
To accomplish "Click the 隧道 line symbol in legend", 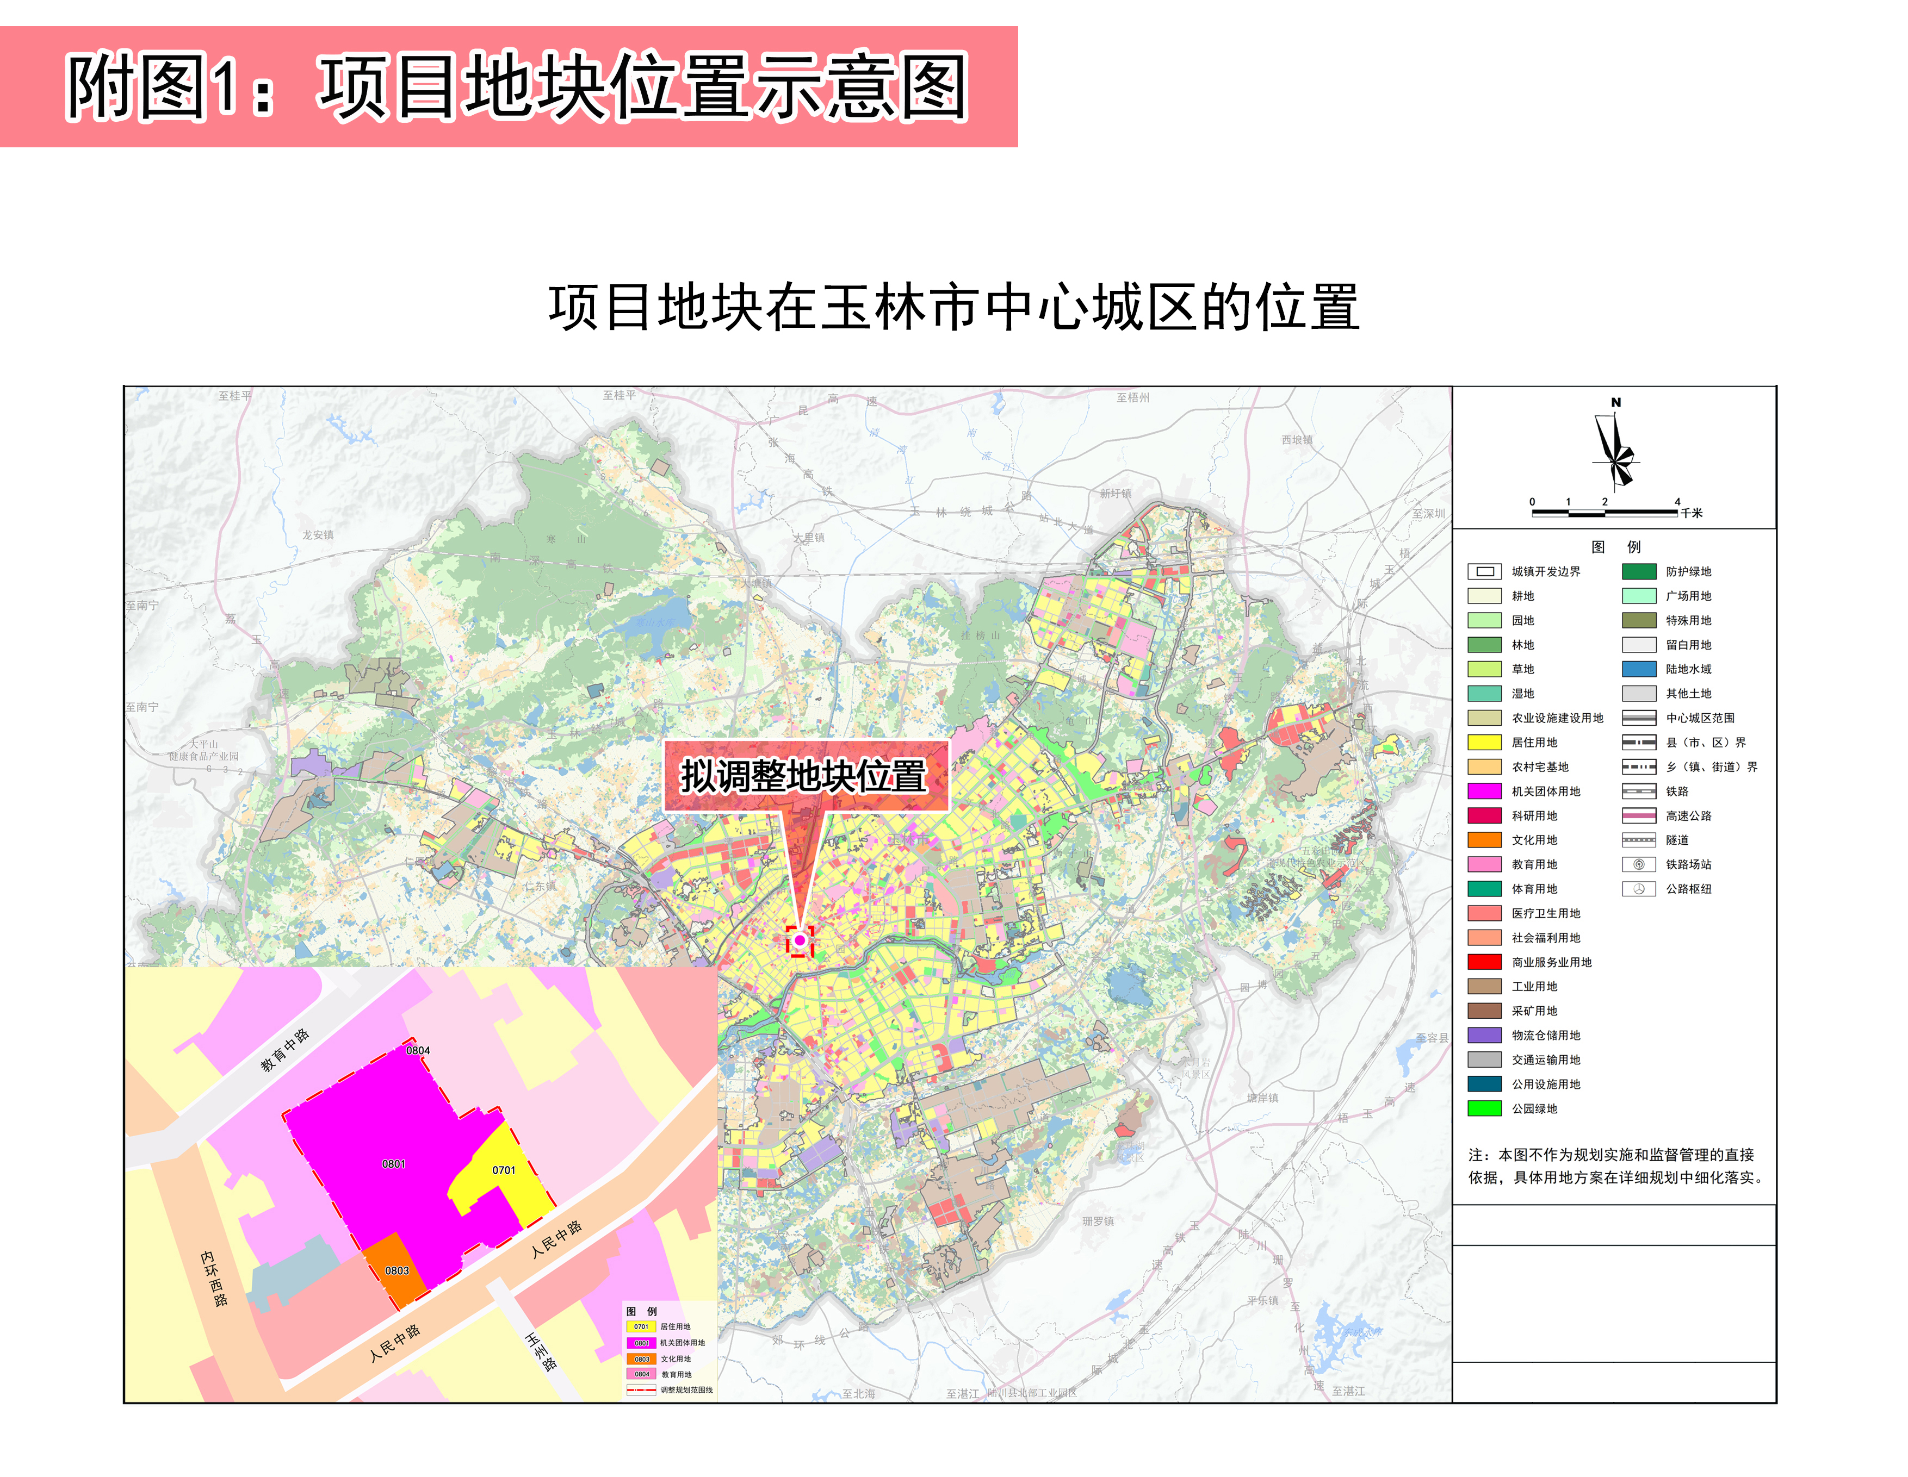I will click(1638, 840).
